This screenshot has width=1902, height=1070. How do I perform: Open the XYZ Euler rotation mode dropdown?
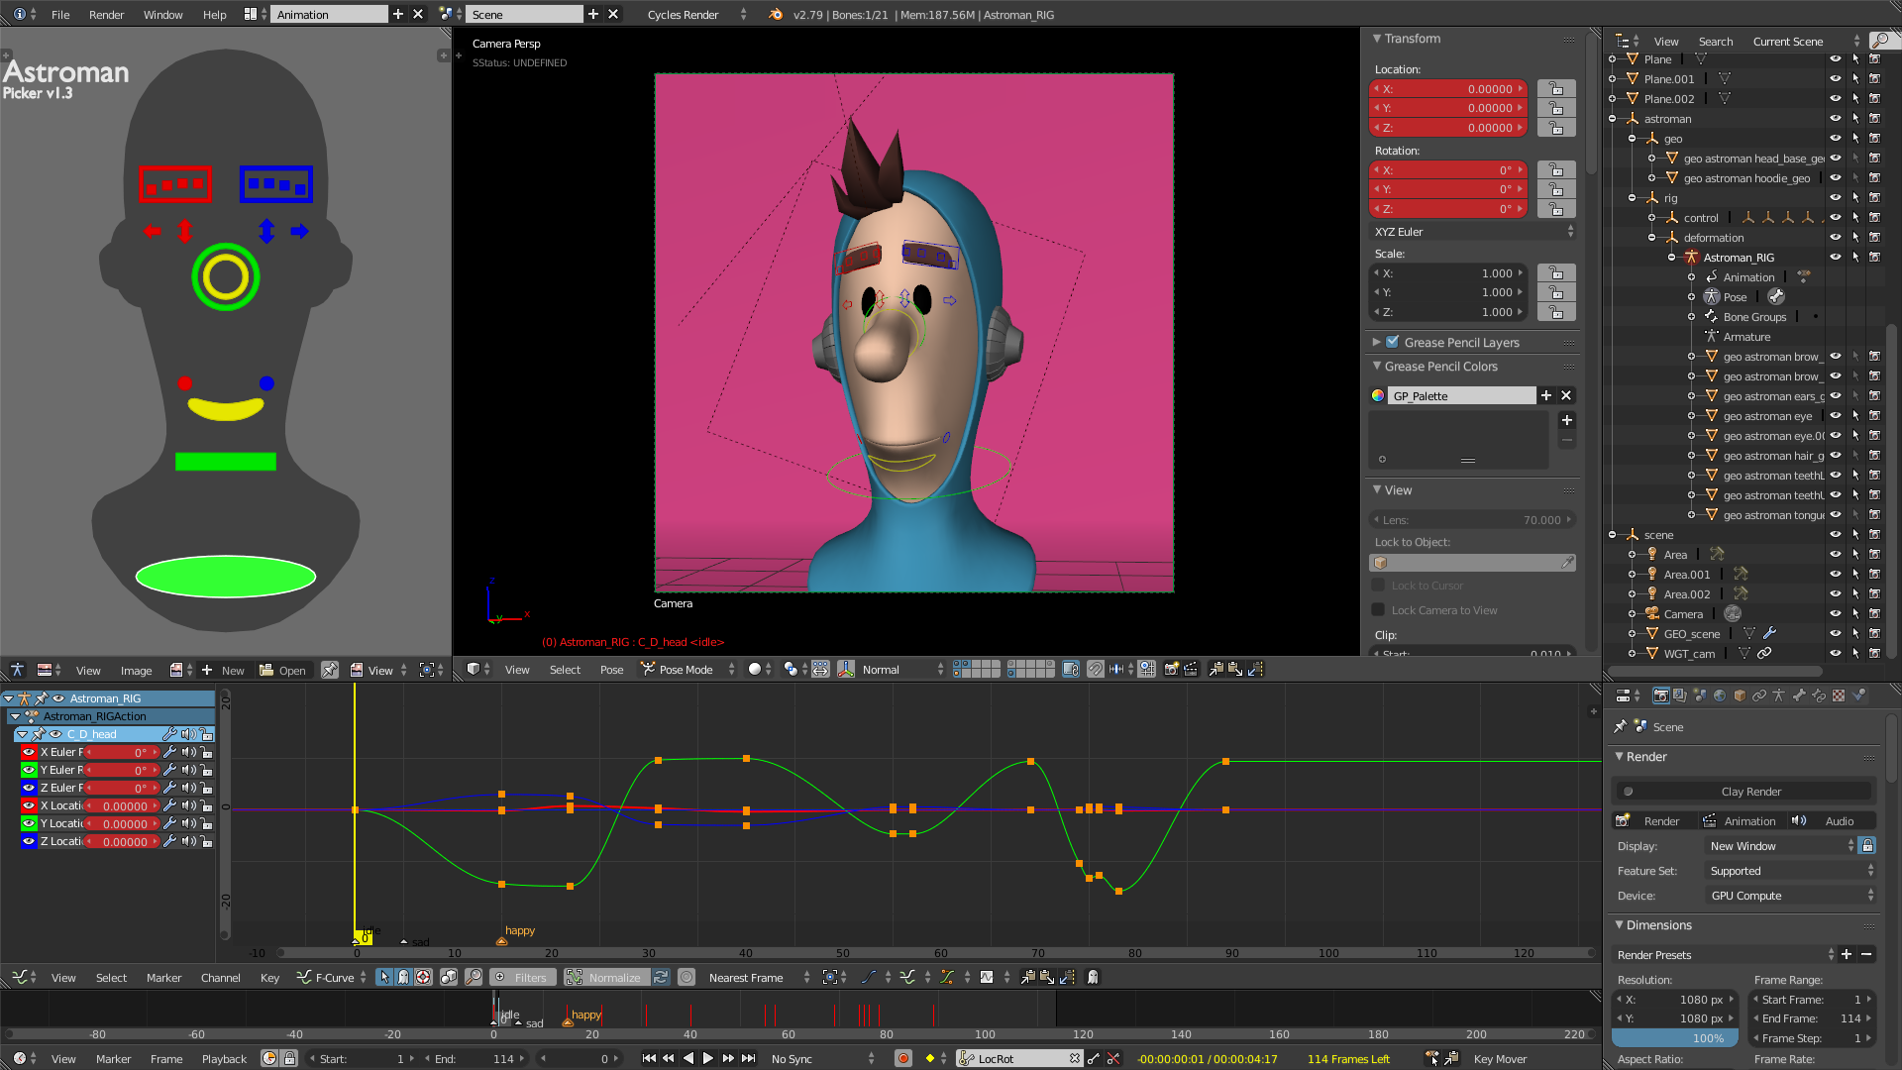1472,232
